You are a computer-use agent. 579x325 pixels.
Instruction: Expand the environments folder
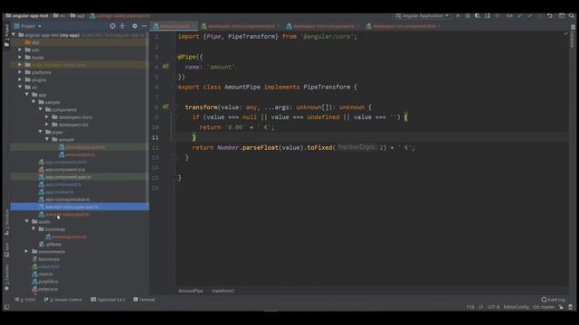27,251
